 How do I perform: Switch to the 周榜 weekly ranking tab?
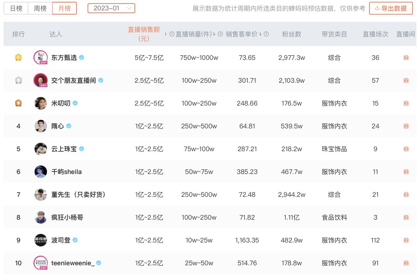(x=40, y=8)
